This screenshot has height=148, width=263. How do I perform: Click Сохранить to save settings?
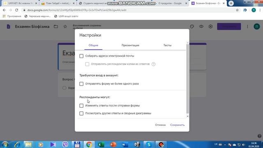177,125
